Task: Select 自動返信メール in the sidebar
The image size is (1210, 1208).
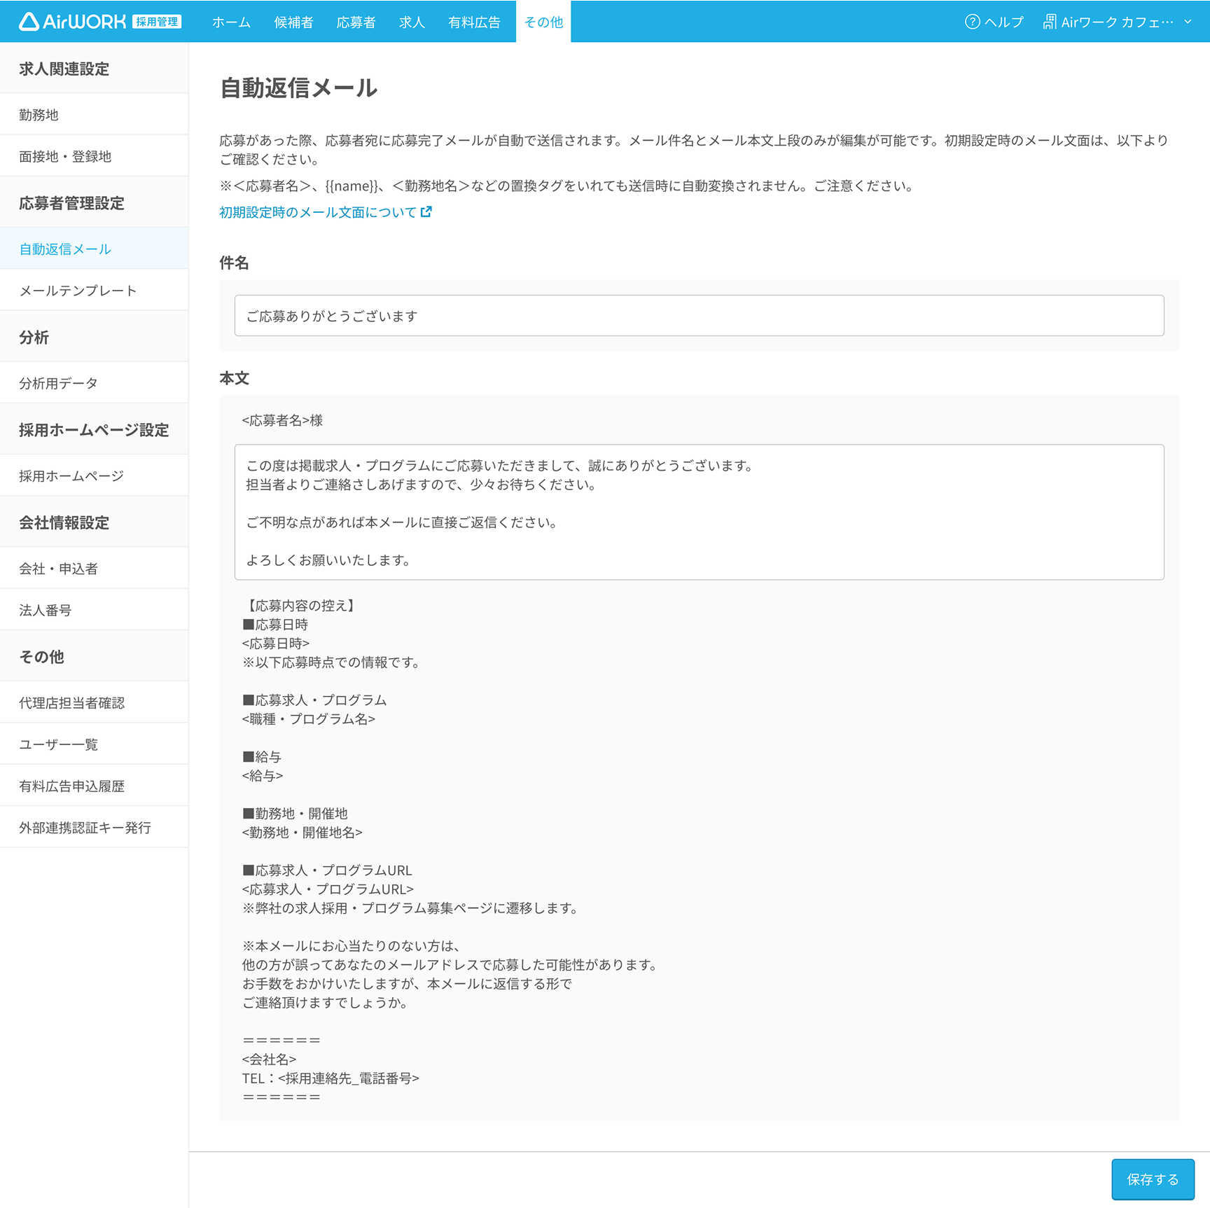Action: tap(94, 249)
